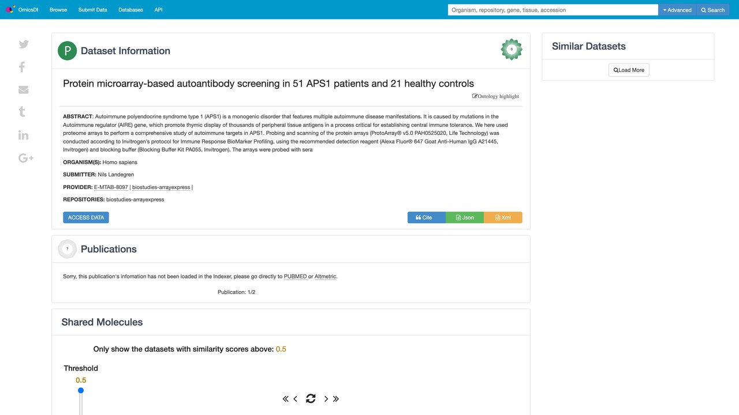
Task: Go to next page of shared molecules
Action: 326,399
